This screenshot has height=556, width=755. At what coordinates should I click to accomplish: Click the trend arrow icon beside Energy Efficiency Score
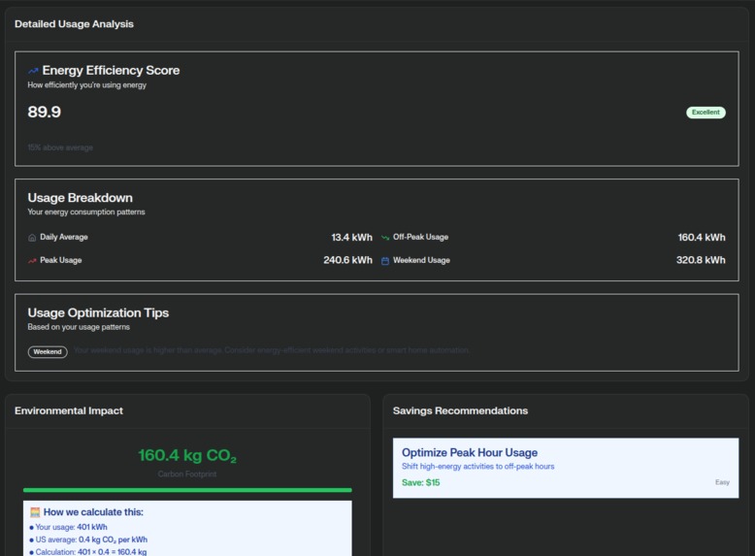33,71
